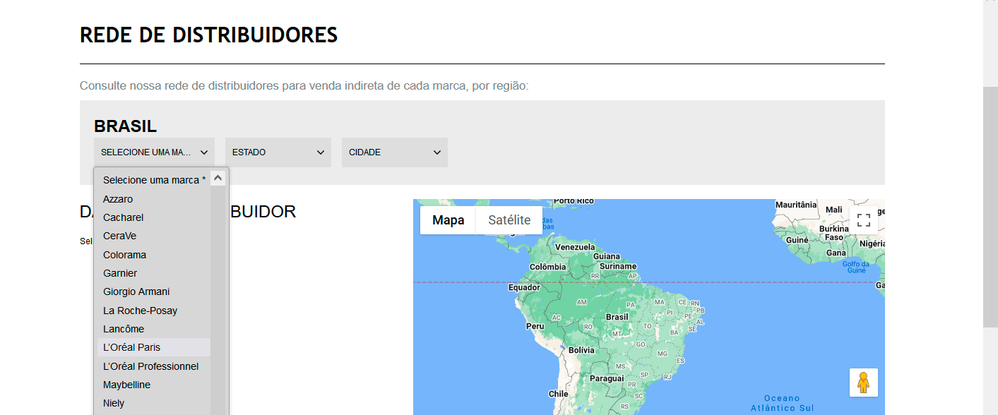Pick Colorama from the brand options

pos(154,255)
